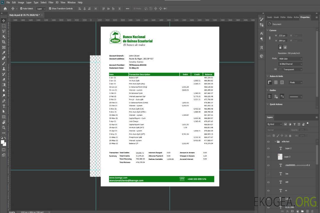Image resolution: width=320 pixels, height=213 pixels.
Task: Open the 3D panel cube icon
Action: (x=261, y=56)
